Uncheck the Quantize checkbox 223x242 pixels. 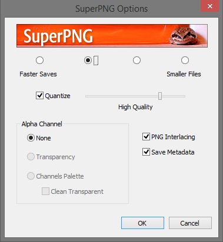(x=39, y=96)
